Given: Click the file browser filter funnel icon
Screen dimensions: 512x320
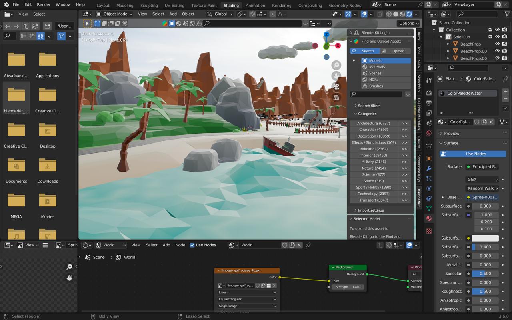Looking at the screenshot, I should (x=61, y=36).
